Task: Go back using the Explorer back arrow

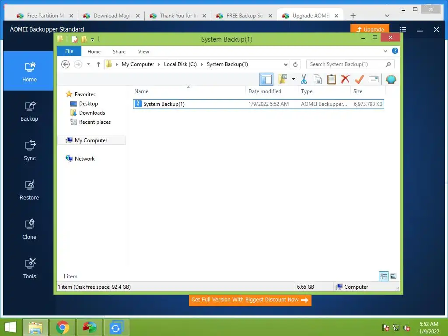Action: (66, 64)
